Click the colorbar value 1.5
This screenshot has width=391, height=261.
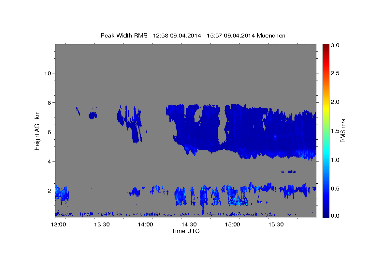point(335,131)
